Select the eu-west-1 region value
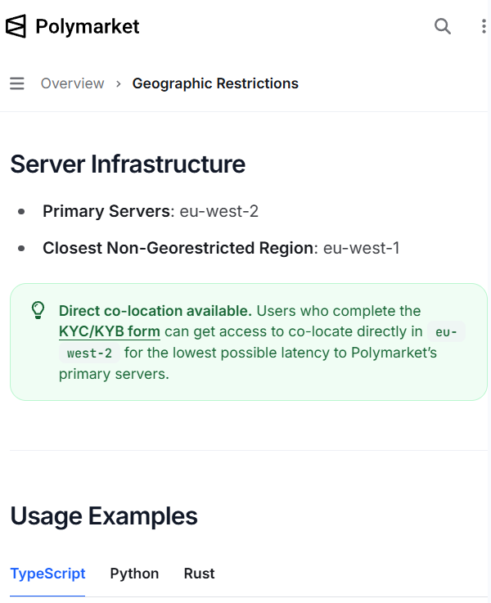The image size is (491, 603). coord(361,248)
